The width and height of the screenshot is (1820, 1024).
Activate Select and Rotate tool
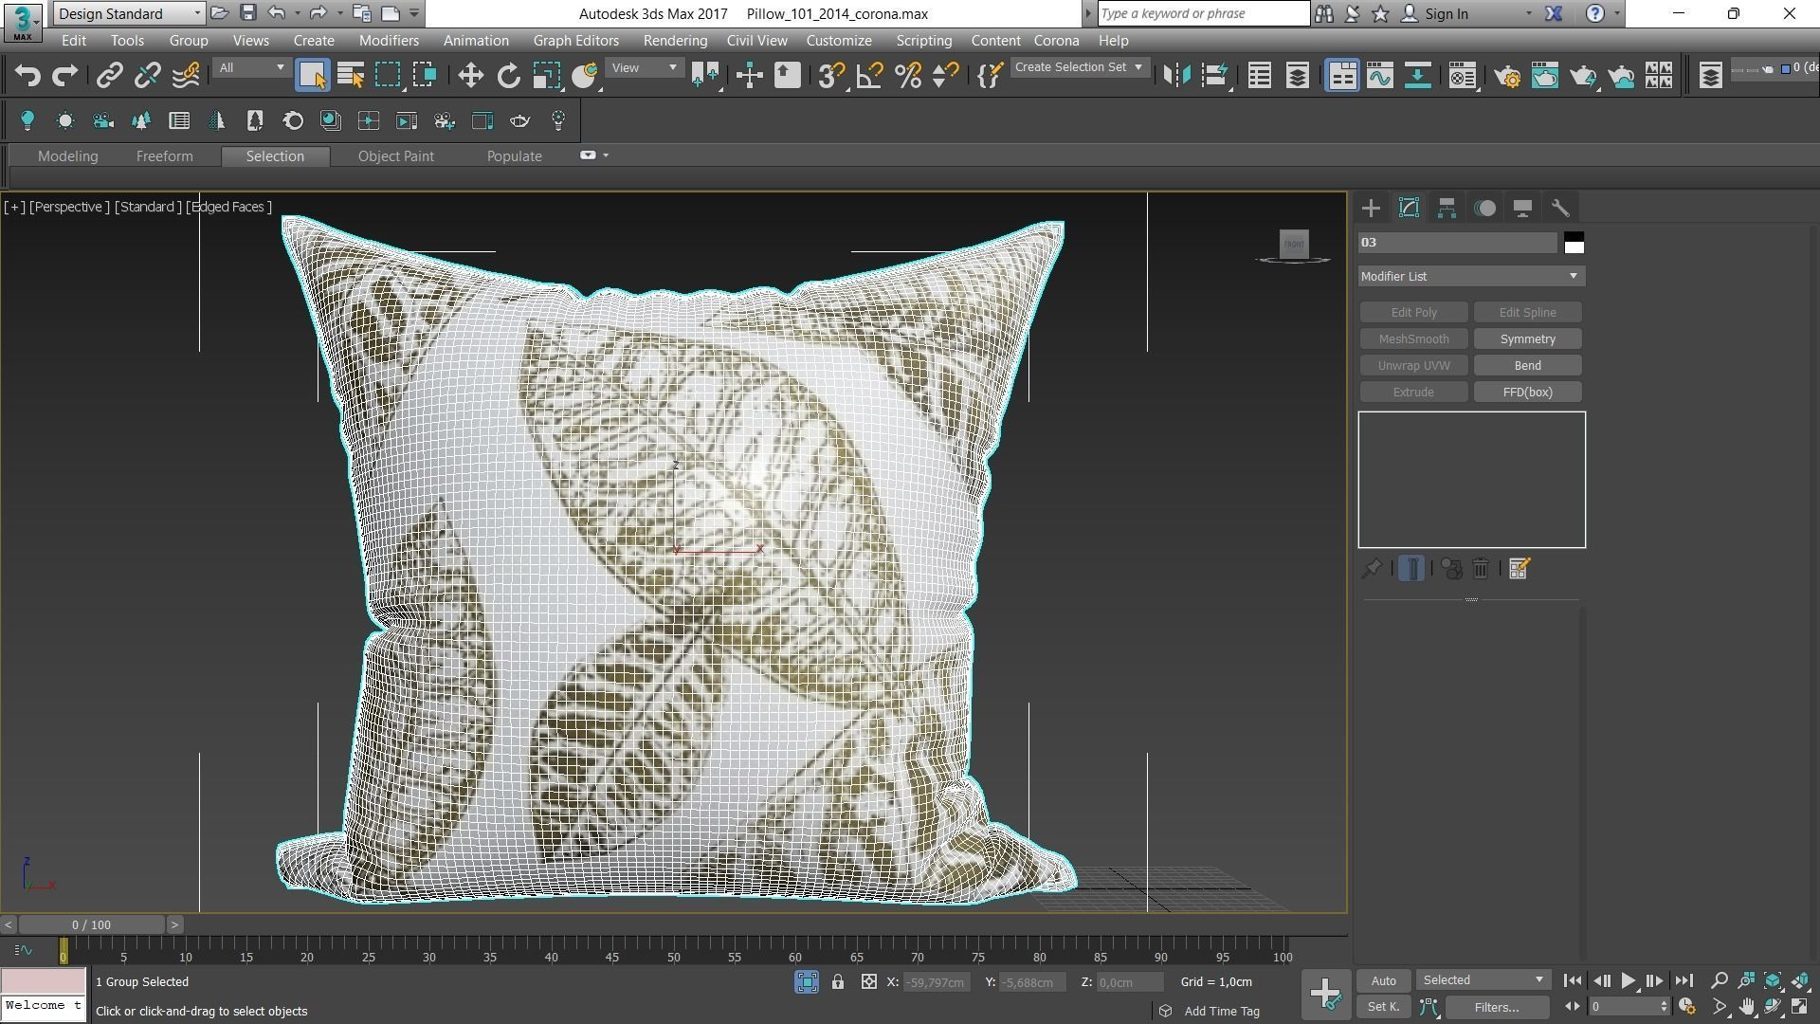(509, 76)
